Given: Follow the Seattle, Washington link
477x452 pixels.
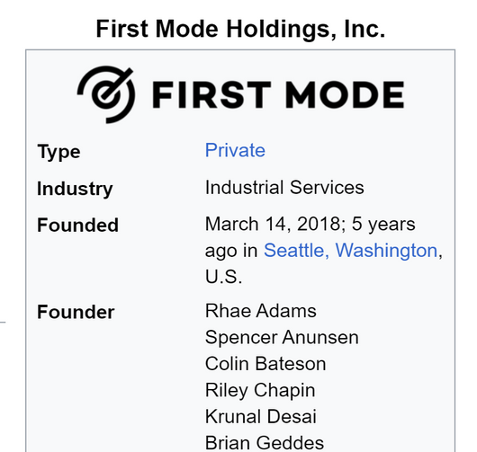Looking at the screenshot, I should (x=350, y=251).
